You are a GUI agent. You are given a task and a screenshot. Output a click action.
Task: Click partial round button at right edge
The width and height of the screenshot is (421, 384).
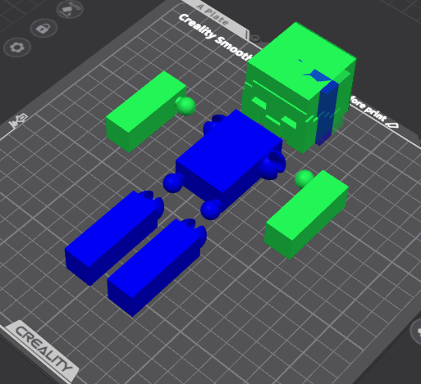416,332
